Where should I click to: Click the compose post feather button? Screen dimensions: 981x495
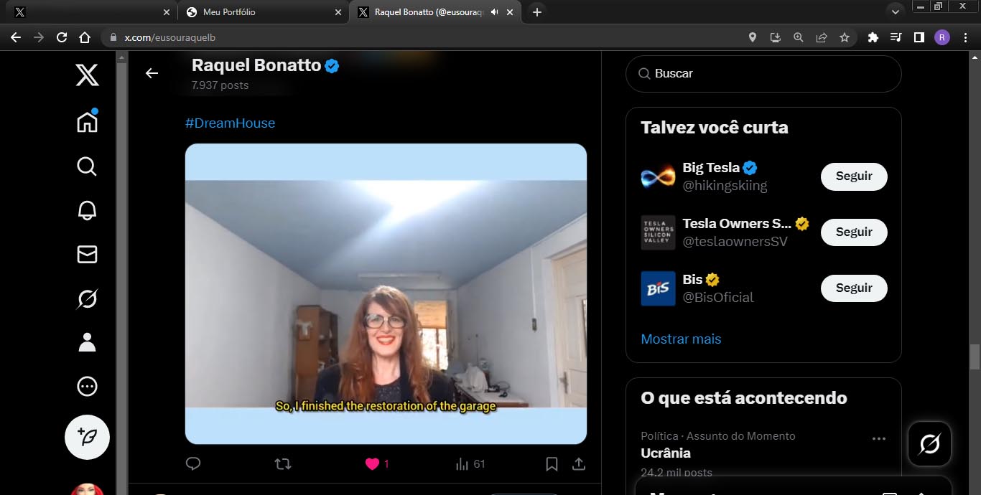tap(87, 437)
